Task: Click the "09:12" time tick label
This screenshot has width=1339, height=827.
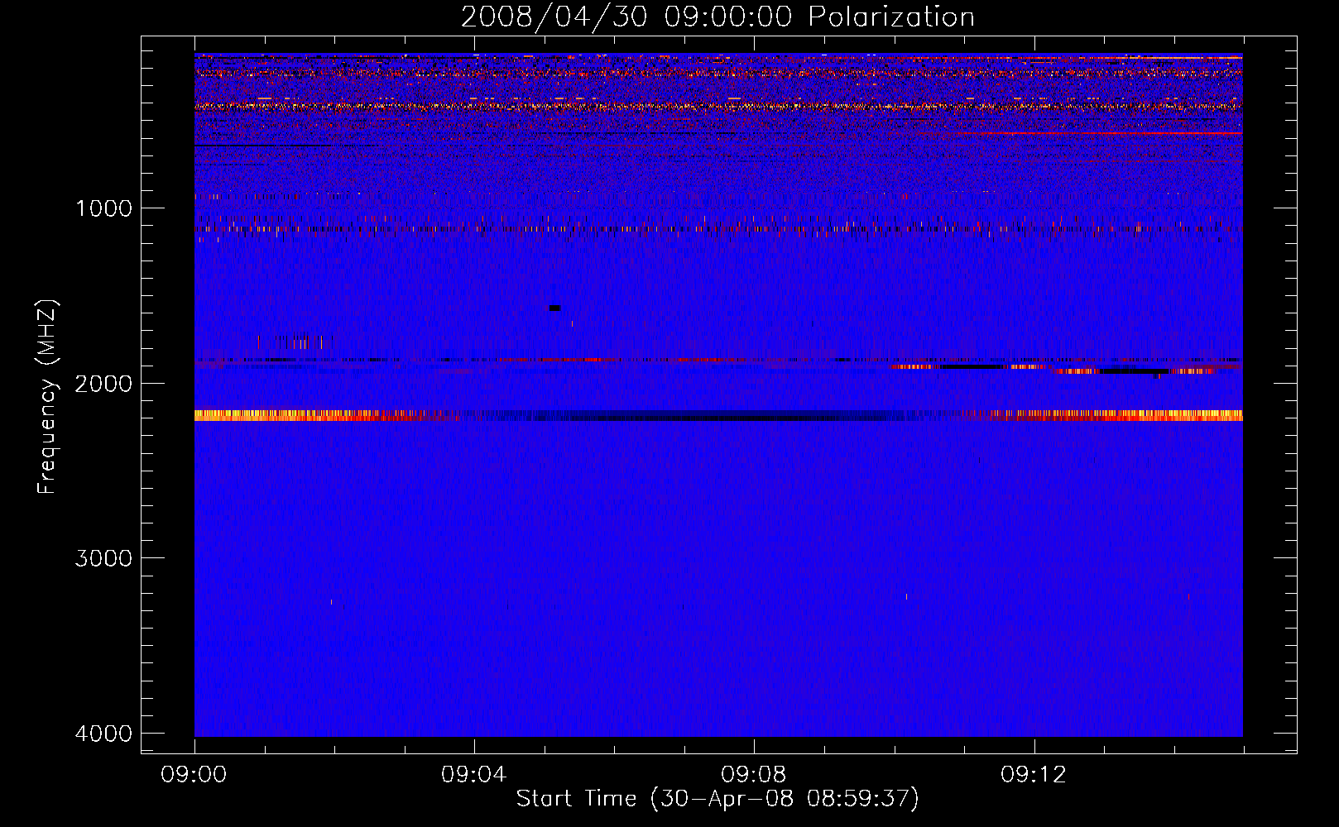Action: pos(1034,775)
